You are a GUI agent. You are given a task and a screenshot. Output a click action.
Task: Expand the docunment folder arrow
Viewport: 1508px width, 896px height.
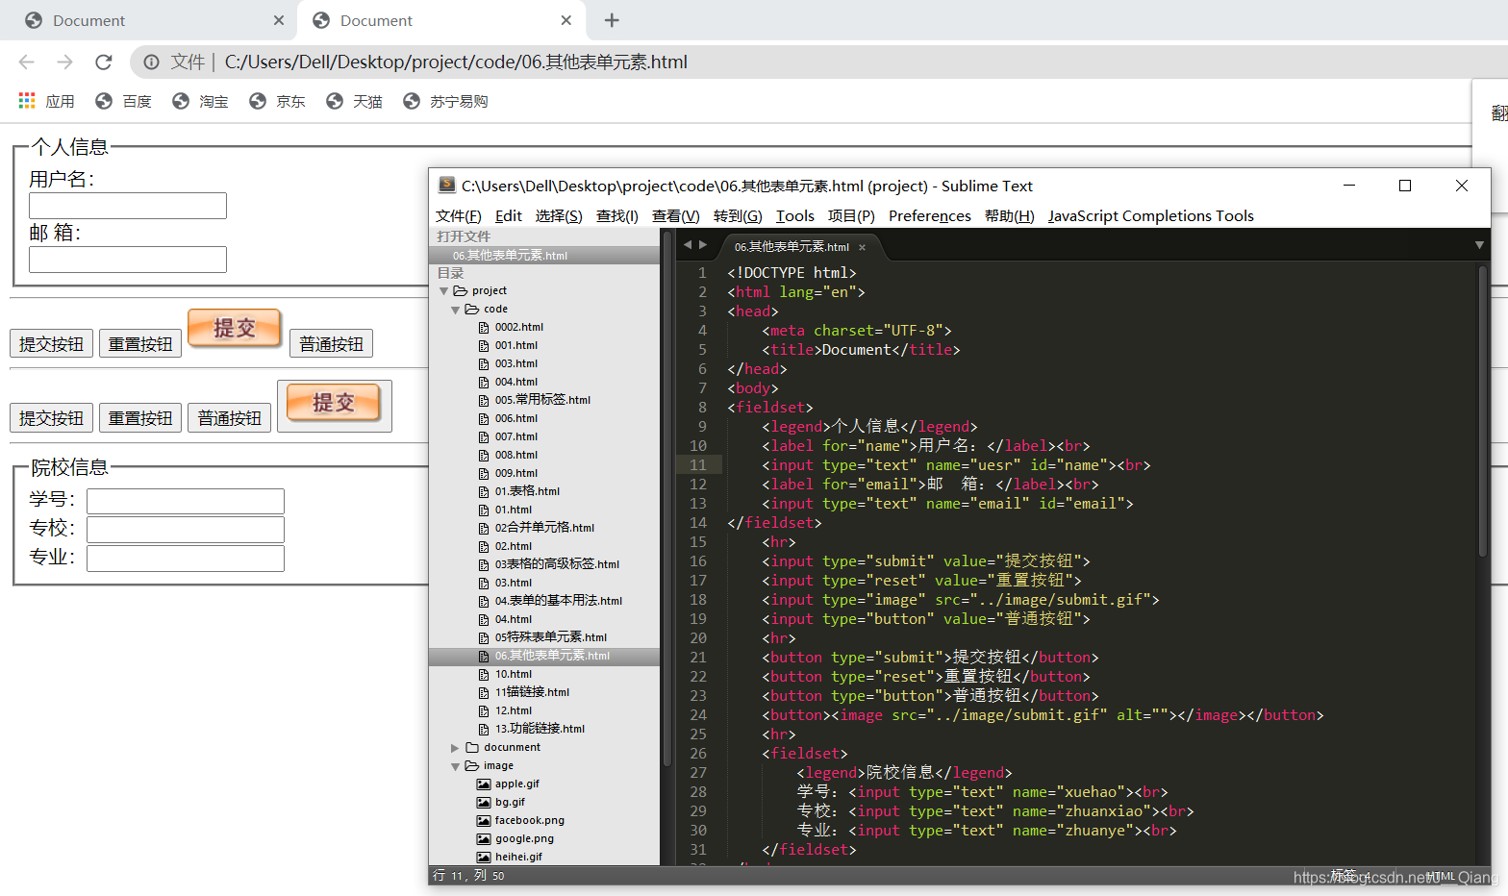(x=455, y=748)
